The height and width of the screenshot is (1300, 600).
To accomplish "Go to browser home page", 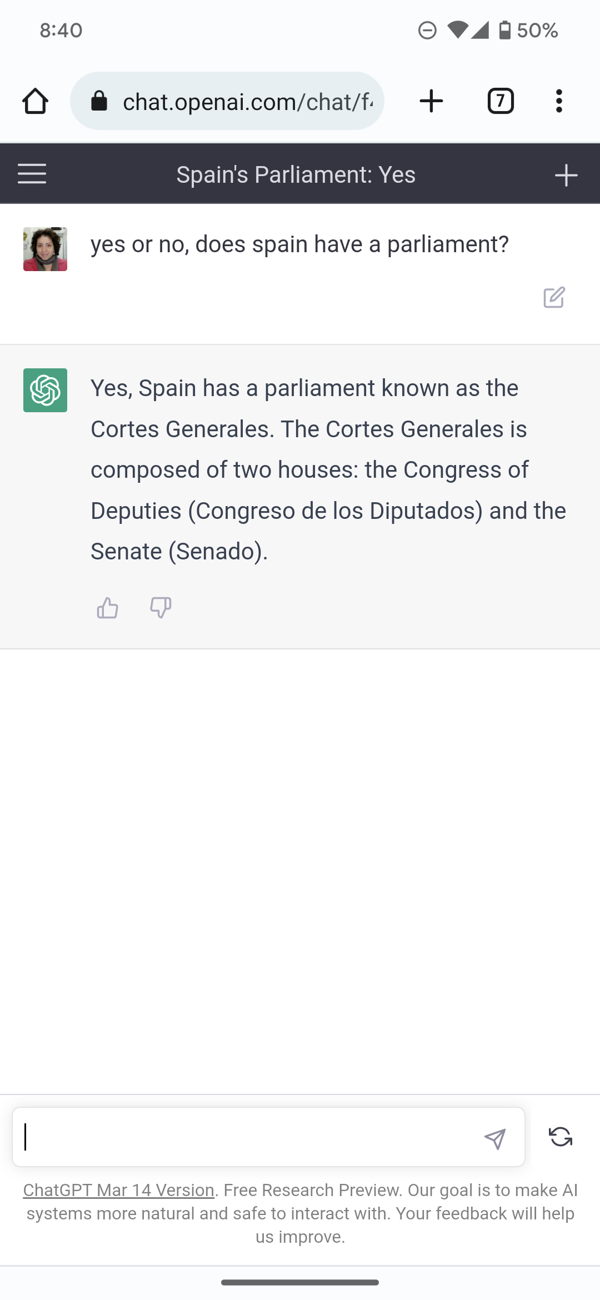I will click(35, 101).
